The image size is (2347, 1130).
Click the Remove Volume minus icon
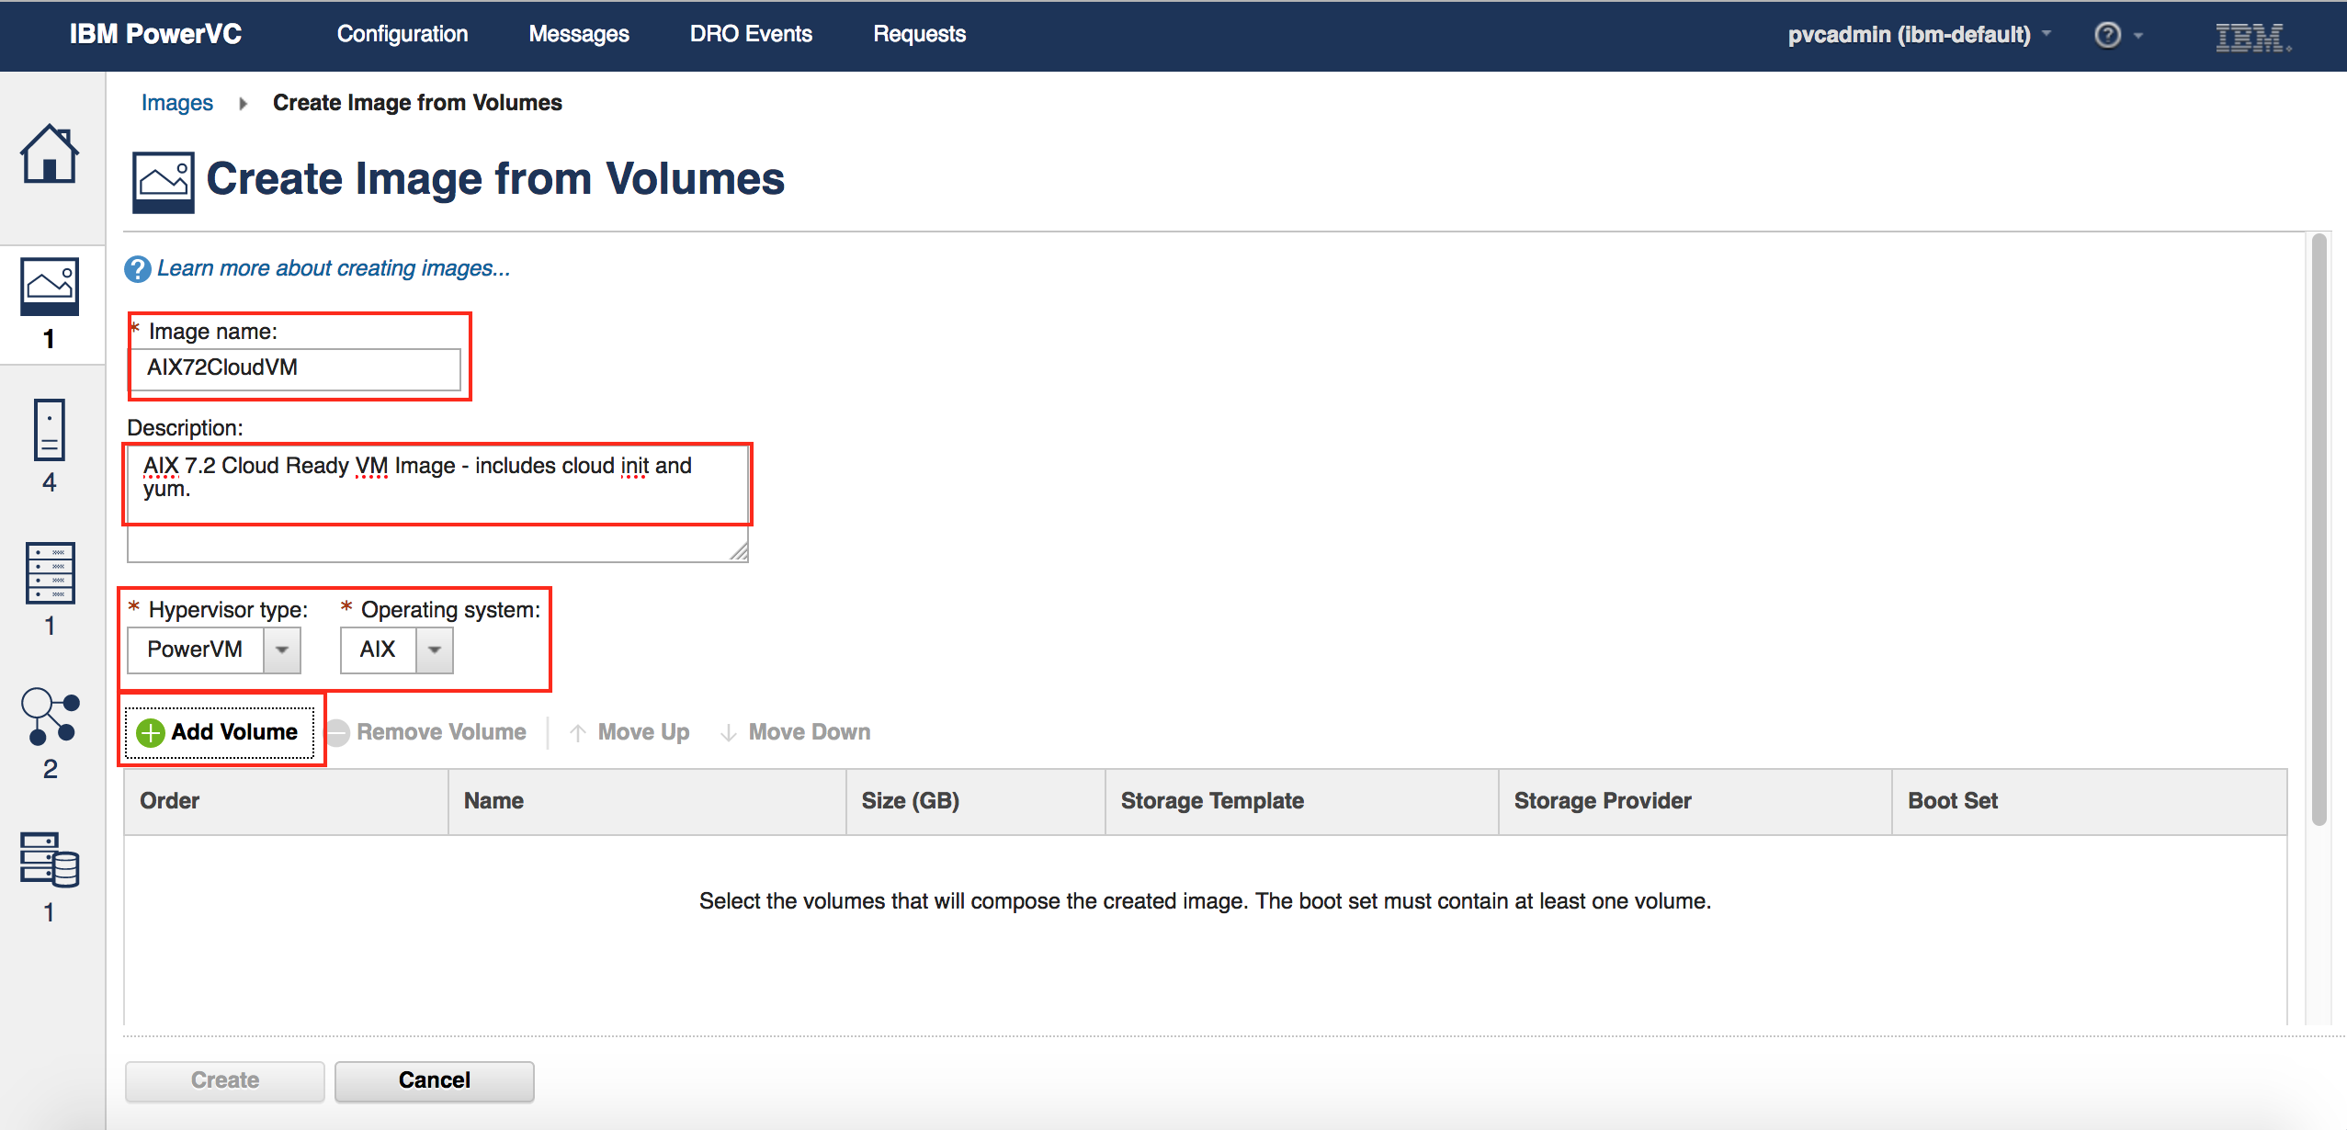(338, 732)
